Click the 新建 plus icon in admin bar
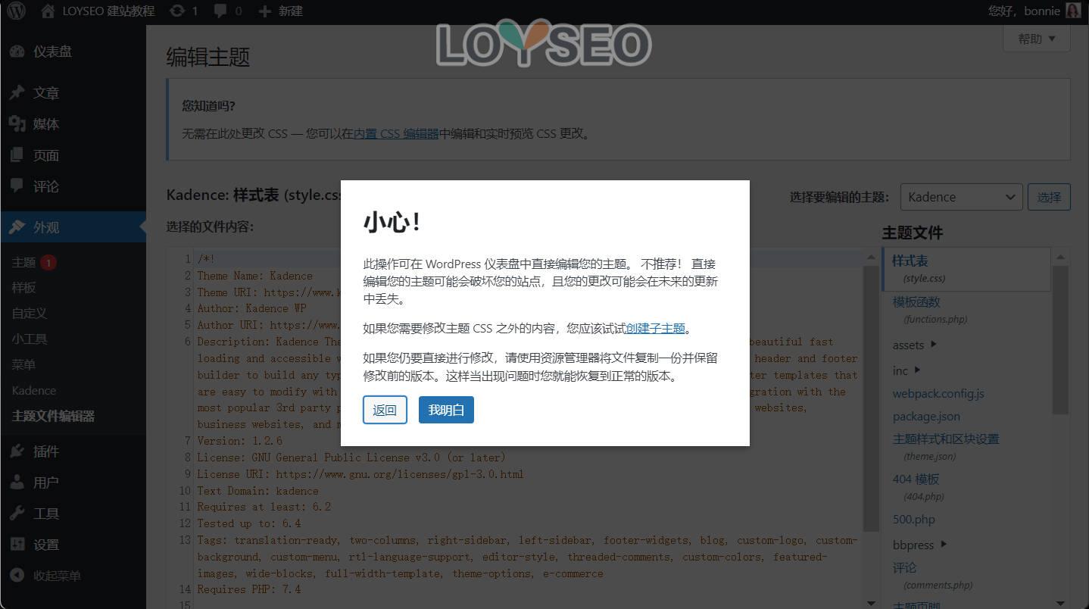This screenshot has width=1089, height=609. [264, 11]
